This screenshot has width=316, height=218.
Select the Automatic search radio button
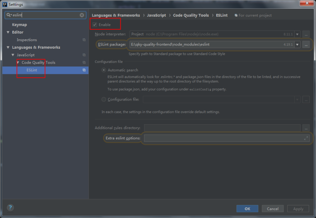pos(104,70)
